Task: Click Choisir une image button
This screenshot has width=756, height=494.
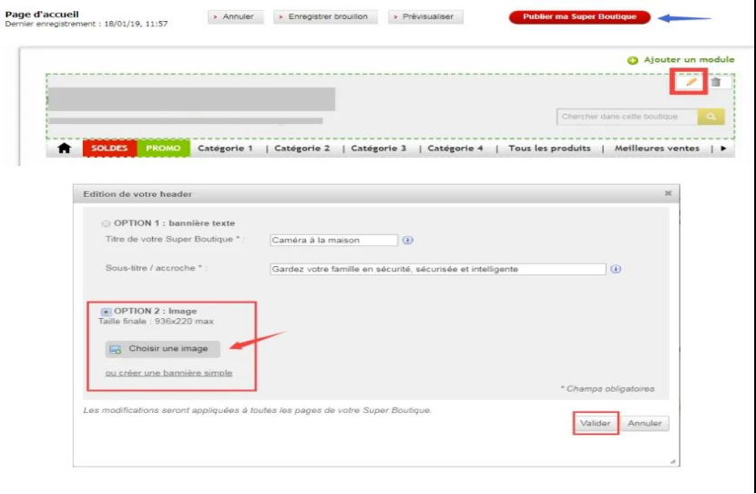Action: 162,349
